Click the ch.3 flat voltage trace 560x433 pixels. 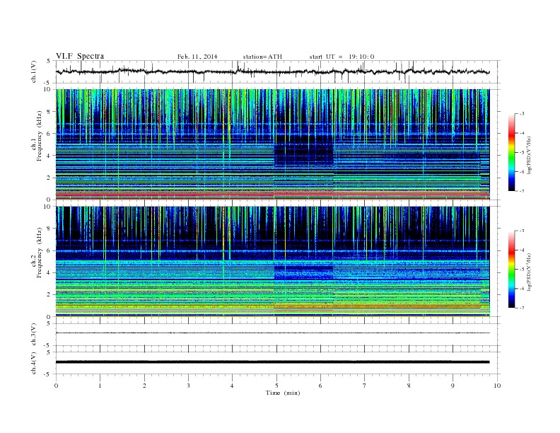coord(272,333)
